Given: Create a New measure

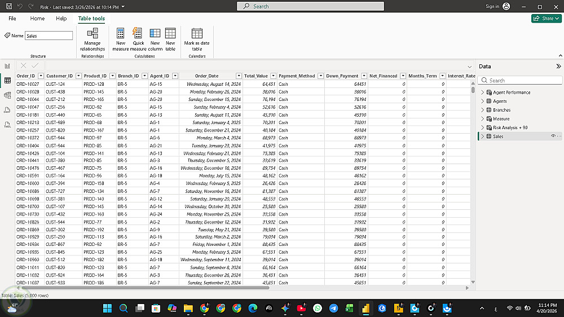Looking at the screenshot, I should [121, 39].
